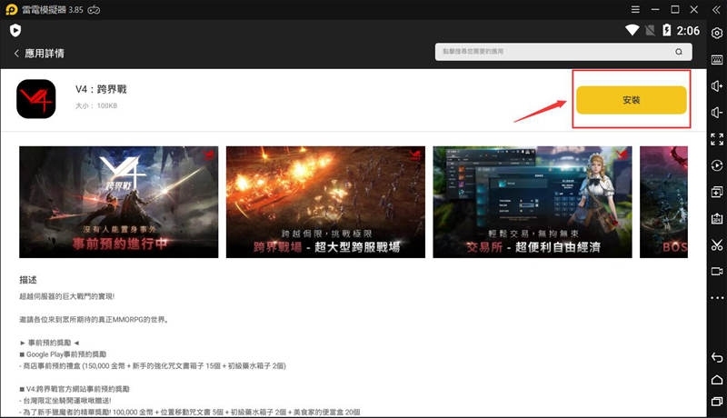The height and width of the screenshot is (418, 727).
Task: Click the LDPlayer logo in title bar
Action: (x=12, y=10)
